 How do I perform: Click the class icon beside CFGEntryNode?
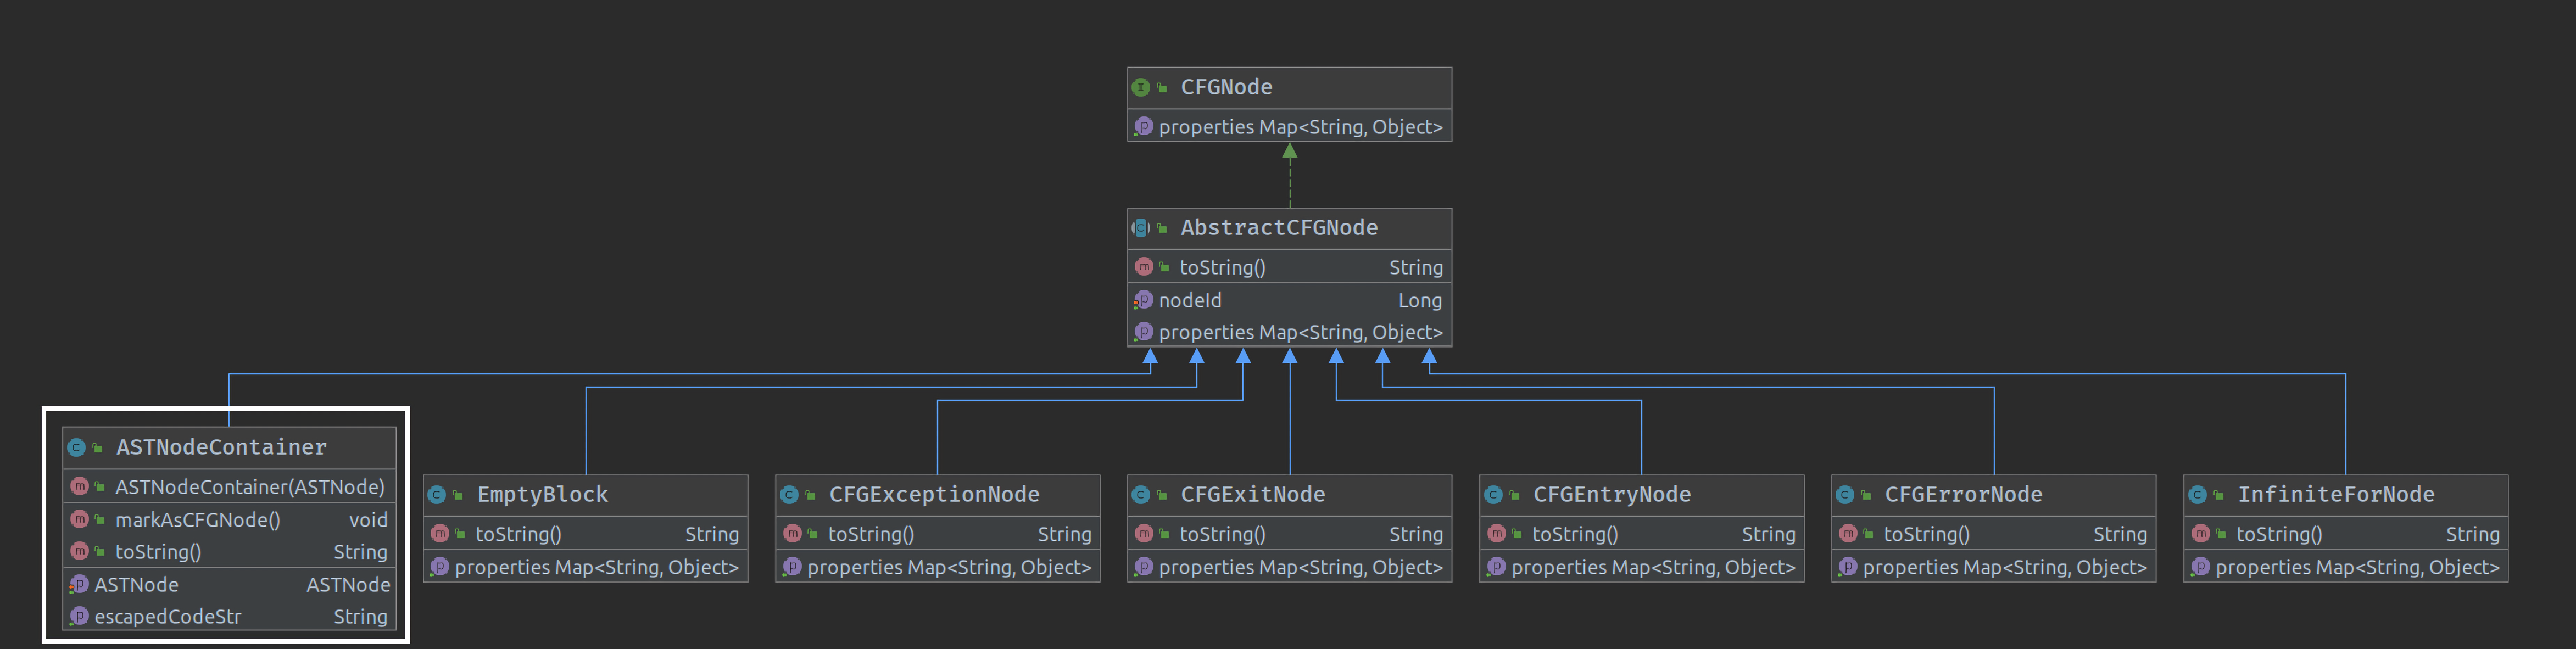tap(1493, 495)
